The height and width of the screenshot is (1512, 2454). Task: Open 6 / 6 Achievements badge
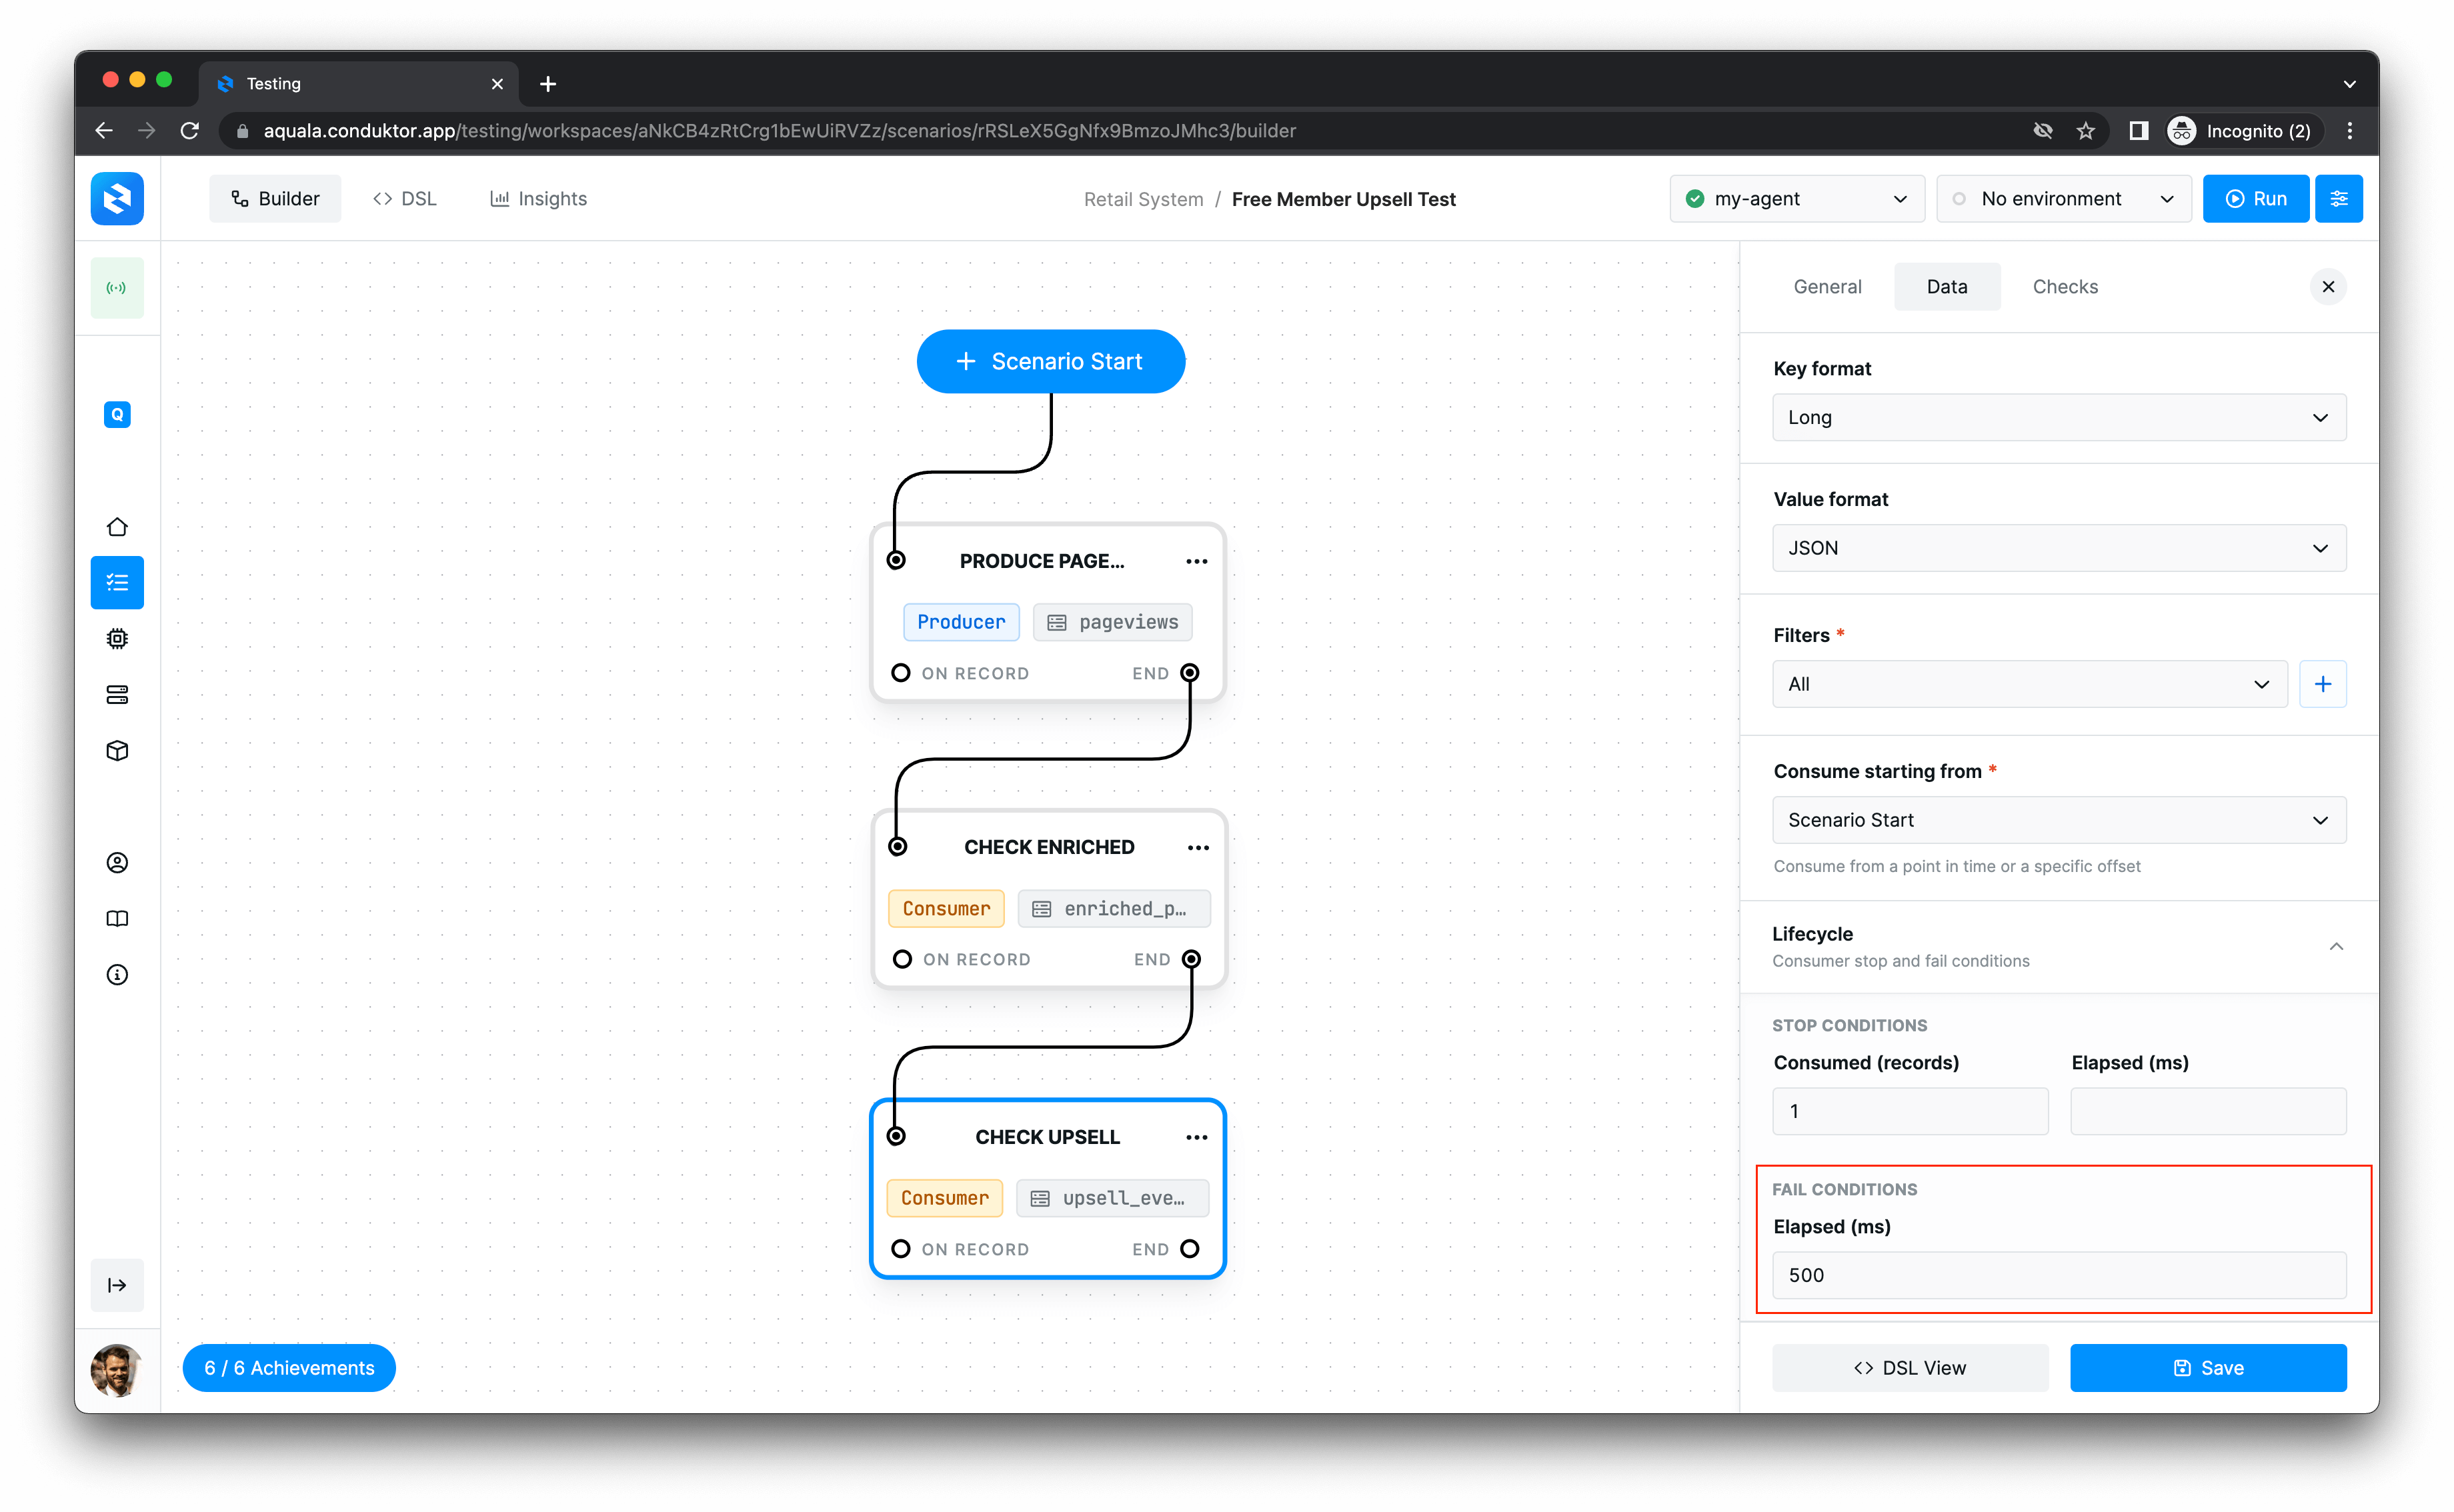289,1368
